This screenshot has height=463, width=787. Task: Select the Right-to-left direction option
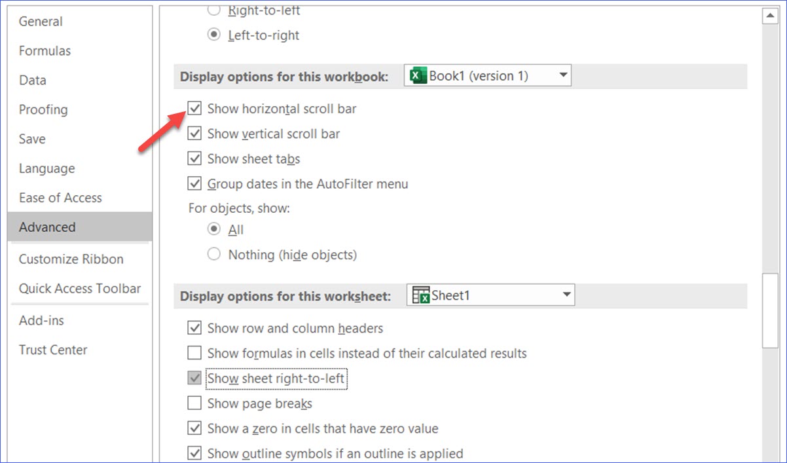tap(213, 10)
